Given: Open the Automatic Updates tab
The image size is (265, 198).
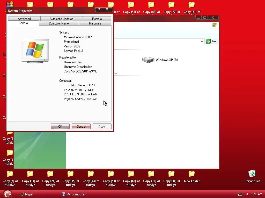Looking at the screenshot, I should (61, 19).
